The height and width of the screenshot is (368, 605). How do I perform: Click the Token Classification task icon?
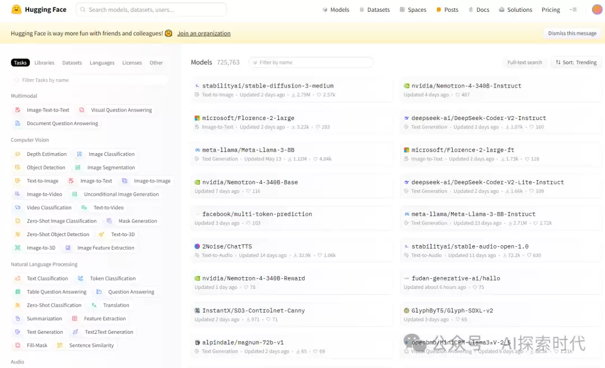tap(81, 278)
